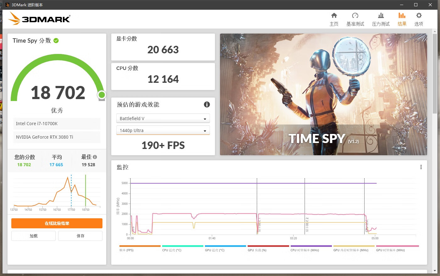Click green validation checkmark next to Time Spy 分数
Screen dimensions: 440x276
[x=56, y=40]
